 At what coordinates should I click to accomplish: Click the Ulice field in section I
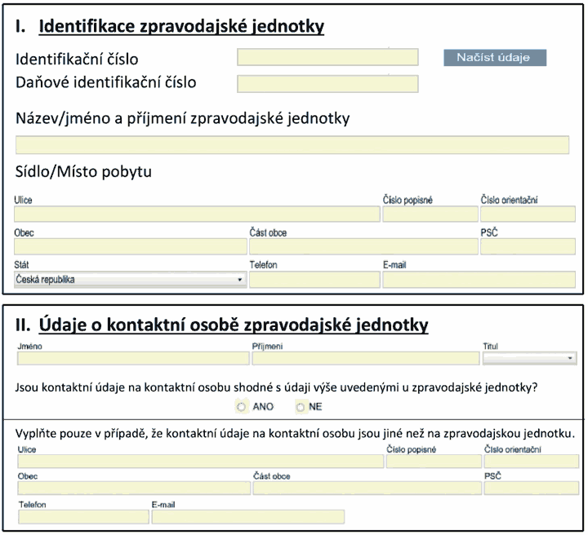pyautogui.click(x=197, y=214)
